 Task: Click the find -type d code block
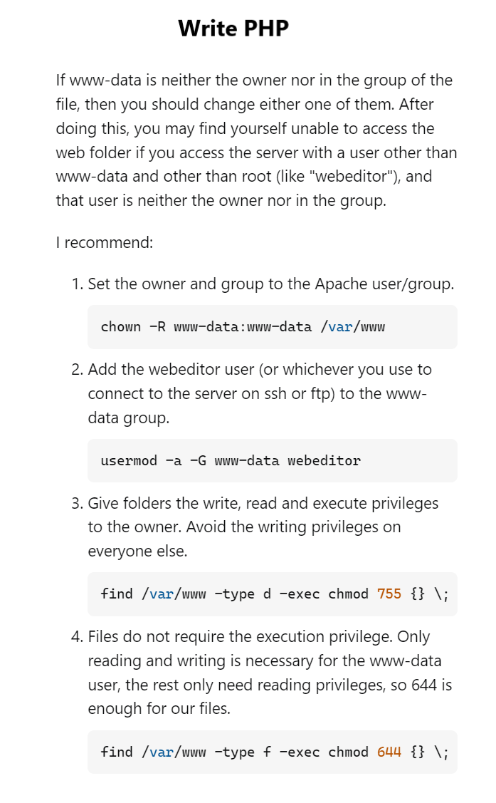coord(272,594)
